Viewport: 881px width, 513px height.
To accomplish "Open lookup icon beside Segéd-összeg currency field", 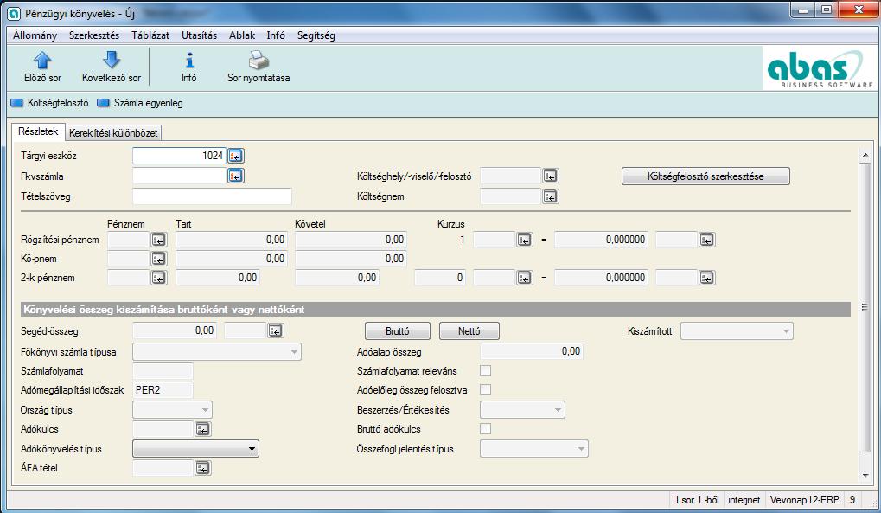I will click(275, 330).
